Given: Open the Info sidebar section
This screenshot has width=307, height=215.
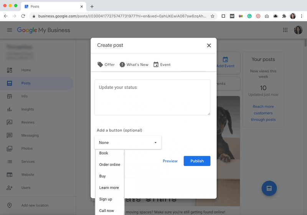Looking at the screenshot, I should point(36,96).
